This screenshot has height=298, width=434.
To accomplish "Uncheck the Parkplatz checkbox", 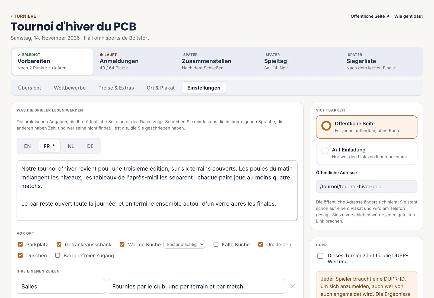I will pos(20,244).
